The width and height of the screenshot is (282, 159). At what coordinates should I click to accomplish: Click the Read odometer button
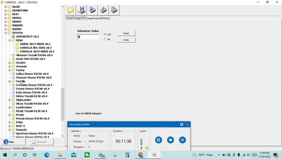126,34
